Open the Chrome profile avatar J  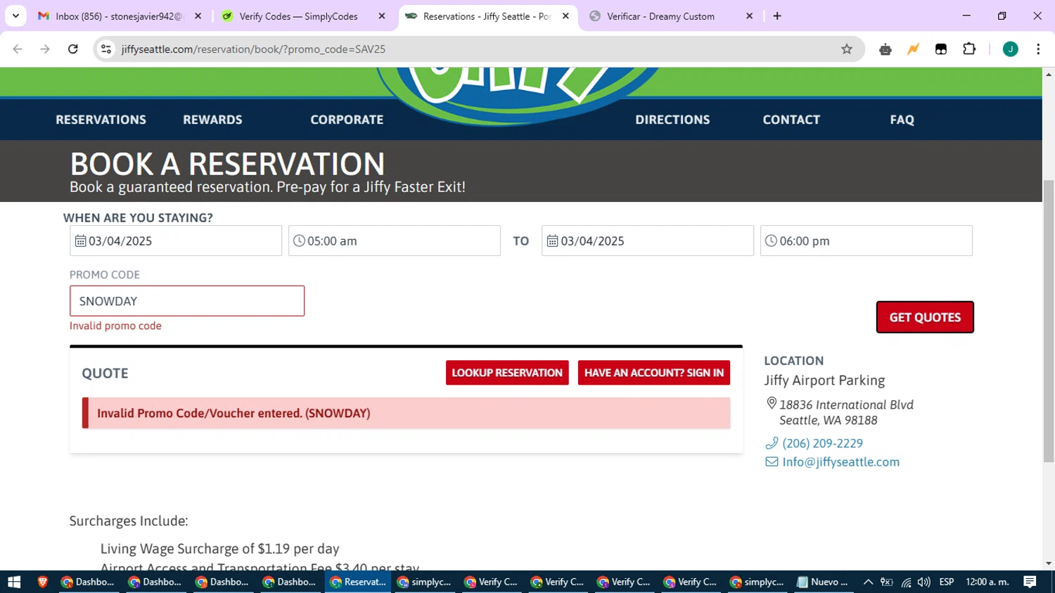tap(1011, 49)
